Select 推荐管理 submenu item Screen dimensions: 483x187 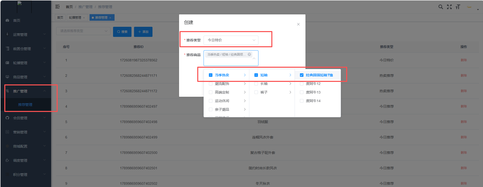click(25, 105)
